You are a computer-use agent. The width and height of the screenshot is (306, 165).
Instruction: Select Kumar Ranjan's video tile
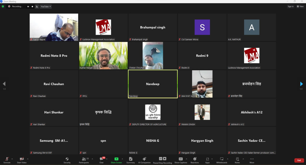point(103,56)
